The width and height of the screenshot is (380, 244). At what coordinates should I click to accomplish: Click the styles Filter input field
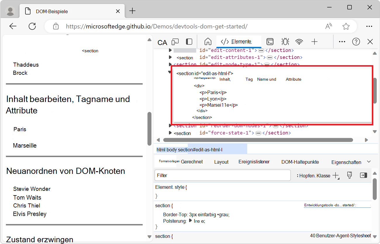coord(222,175)
